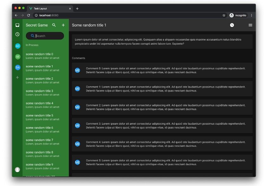Open user profile avatar at bottom of rail
The height and width of the screenshot is (186, 264).
click(17, 170)
